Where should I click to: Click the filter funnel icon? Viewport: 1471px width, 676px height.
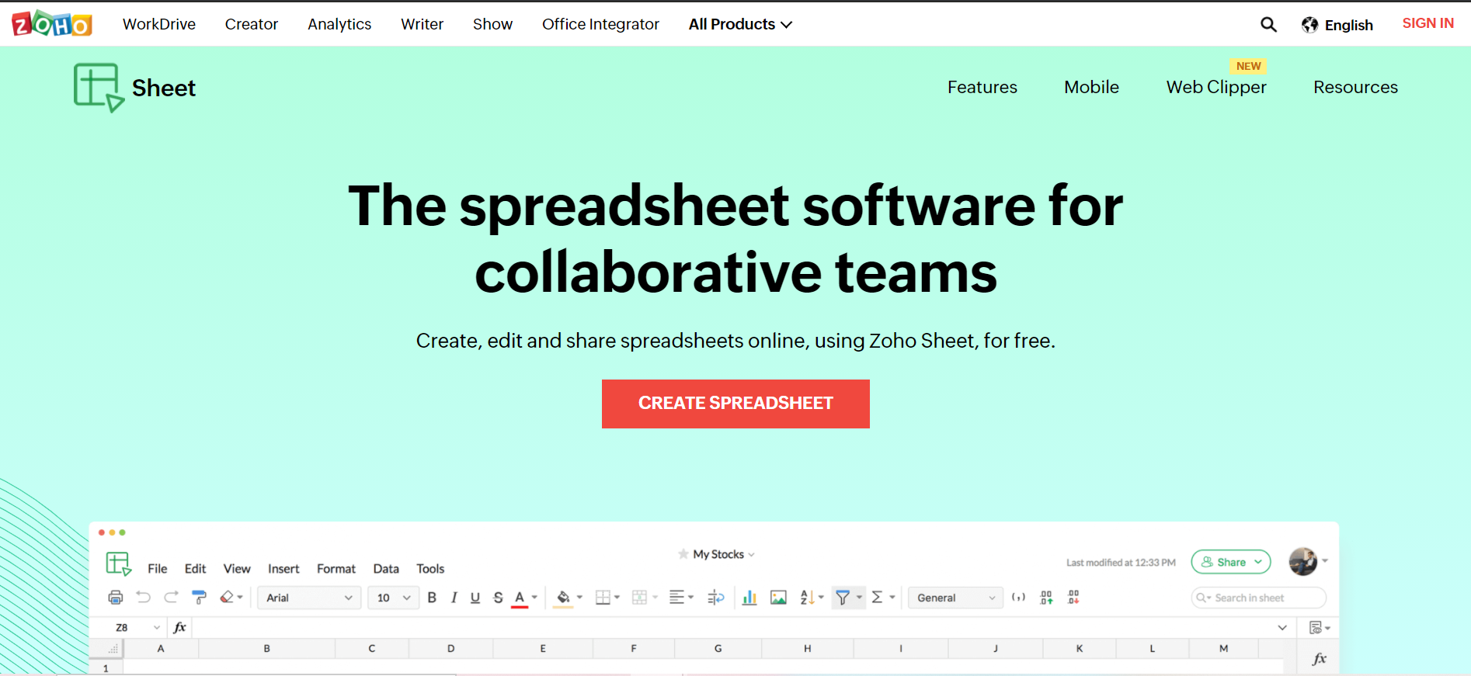843,597
